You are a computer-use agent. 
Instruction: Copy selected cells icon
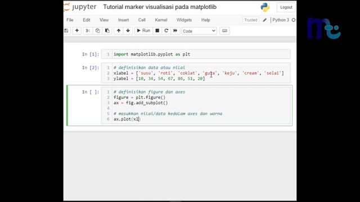pos(97,31)
